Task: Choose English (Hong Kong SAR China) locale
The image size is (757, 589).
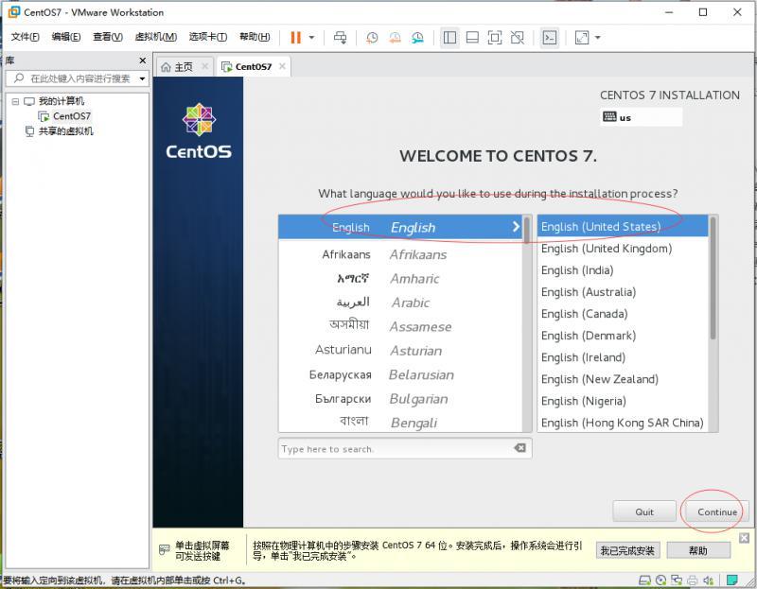Action: pyautogui.click(x=623, y=422)
